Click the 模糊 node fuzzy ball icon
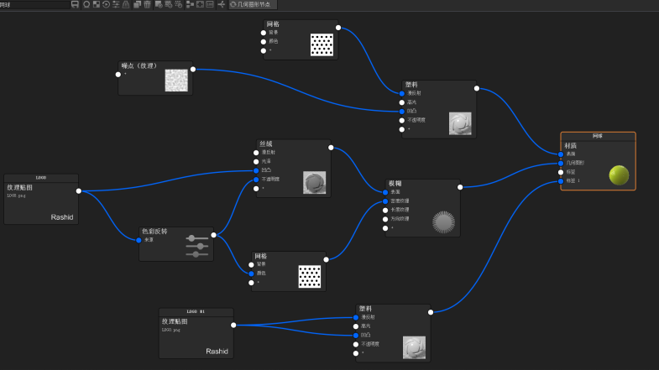Image resolution: width=659 pixels, height=370 pixels. pos(443,221)
